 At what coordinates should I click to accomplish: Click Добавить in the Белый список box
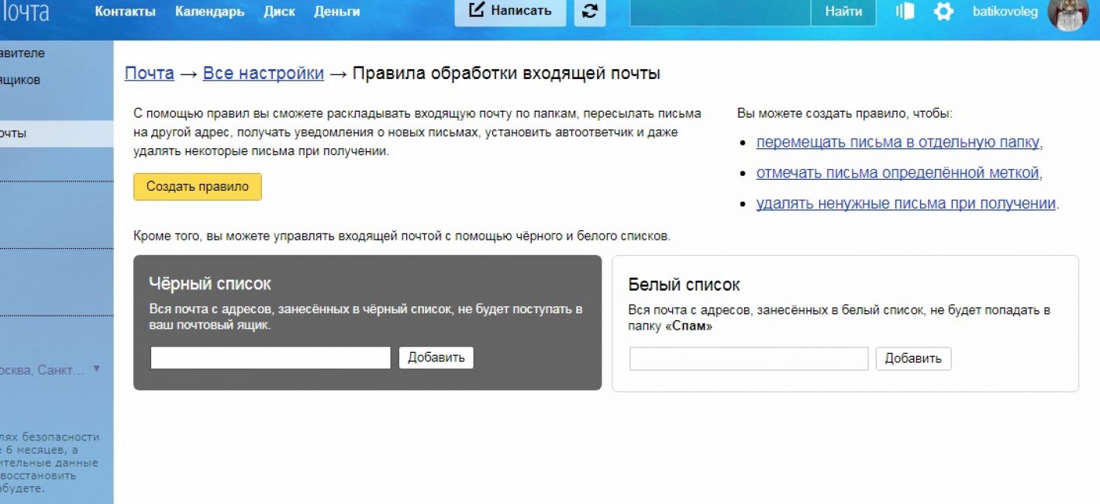(x=913, y=358)
